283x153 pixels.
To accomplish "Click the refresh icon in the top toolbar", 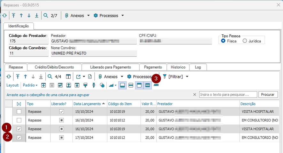I will tap(4, 16).
